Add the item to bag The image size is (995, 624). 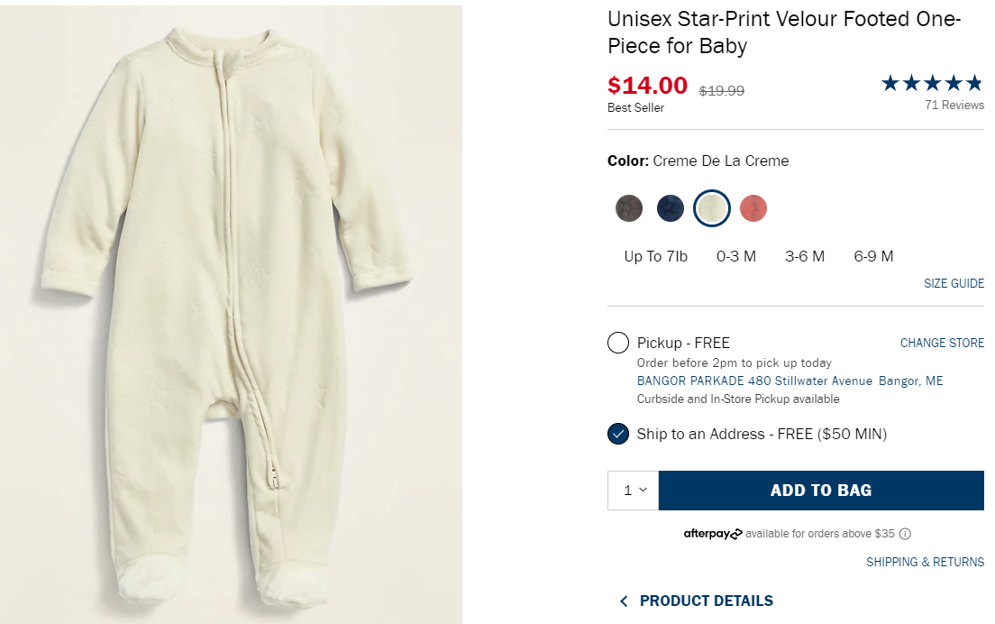click(x=820, y=491)
